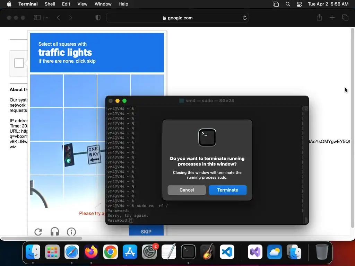The image size is (355, 266).
Task: Open Safari from the Dock
Action: tap(72, 252)
